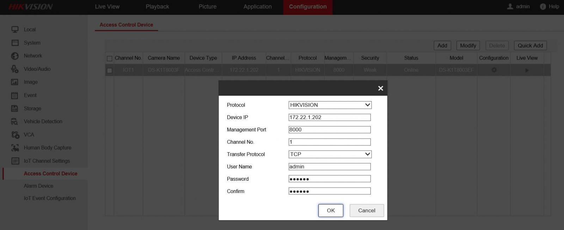The width and height of the screenshot is (564, 230).
Task: Click the gear icon in Configuration column
Action: pos(494,70)
